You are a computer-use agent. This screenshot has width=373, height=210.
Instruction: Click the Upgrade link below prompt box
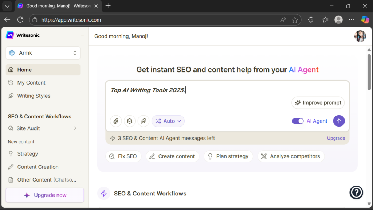click(336, 138)
